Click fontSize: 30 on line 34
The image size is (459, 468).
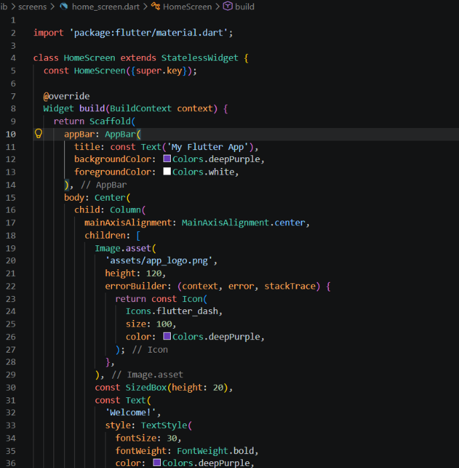[146, 438]
